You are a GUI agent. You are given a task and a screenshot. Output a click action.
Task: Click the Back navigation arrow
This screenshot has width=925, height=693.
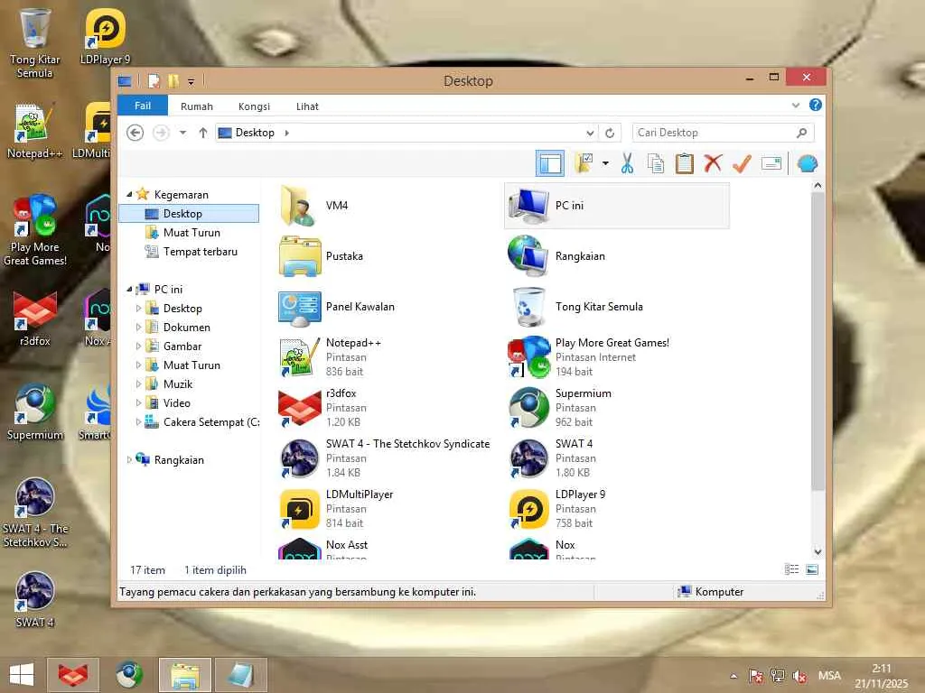135,133
